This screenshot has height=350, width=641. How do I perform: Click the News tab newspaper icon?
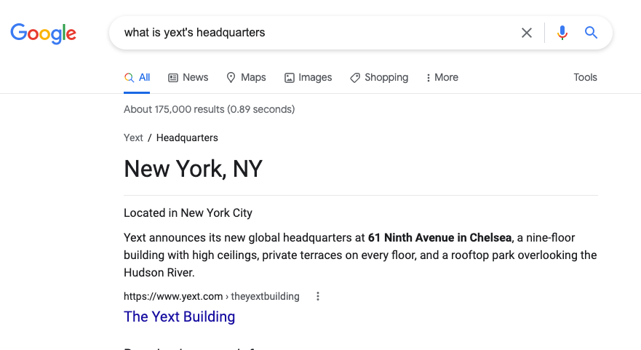tap(173, 78)
